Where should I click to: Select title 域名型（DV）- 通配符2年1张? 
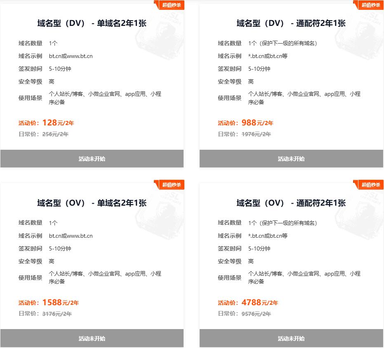tap(291, 23)
